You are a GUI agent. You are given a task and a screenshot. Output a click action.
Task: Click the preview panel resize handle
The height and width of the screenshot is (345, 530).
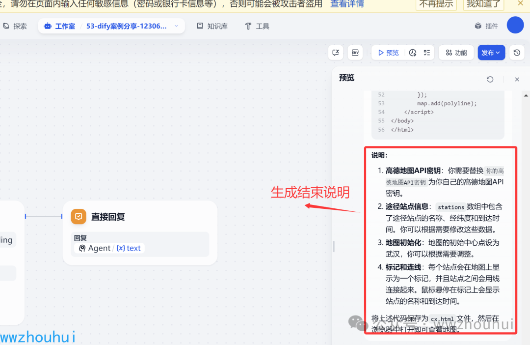tap(334, 246)
